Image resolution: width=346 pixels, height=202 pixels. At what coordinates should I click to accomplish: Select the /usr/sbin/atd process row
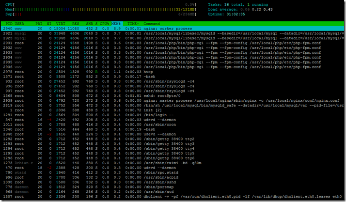click(x=173, y=192)
